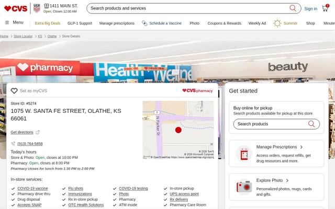This screenshot has height=209, width=335.
Task: Click the Olathe breadcrumb link
Action: pos(52,36)
